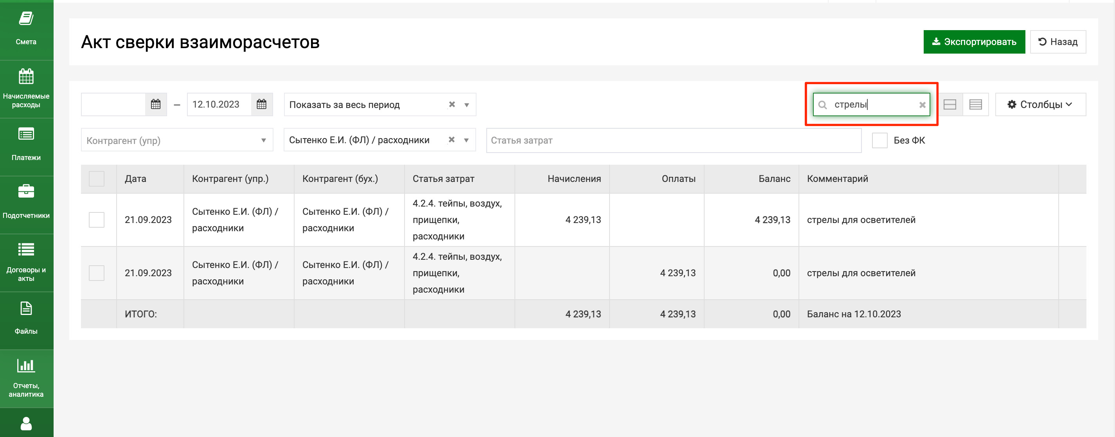Image resolution: width=1115 pixels, height=437 pixels.
Task: Enable the Без ФК checkbox
Action: pos(879,140)
